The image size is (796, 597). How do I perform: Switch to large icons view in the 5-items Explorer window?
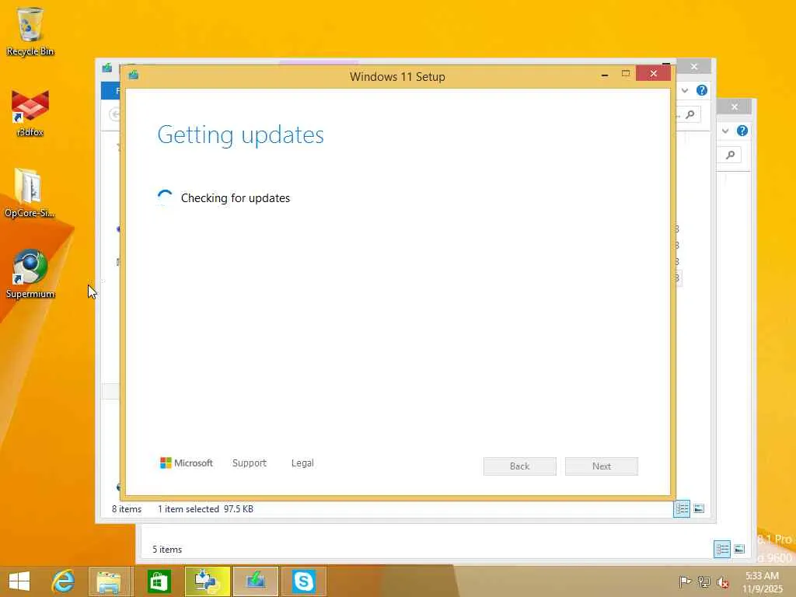(x=740, y=549)
